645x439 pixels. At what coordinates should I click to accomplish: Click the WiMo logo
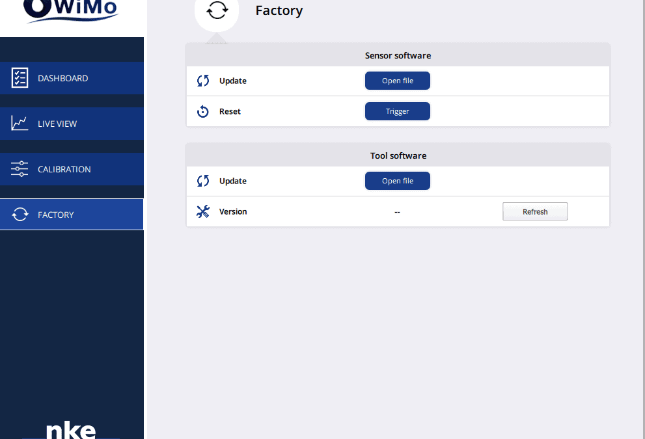71,10
